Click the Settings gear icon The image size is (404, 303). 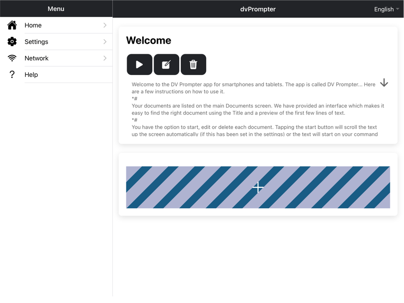[x=12, y=42]
